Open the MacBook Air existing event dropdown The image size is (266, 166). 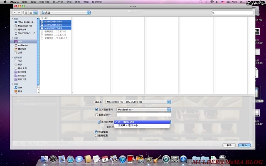click(144, 110)
